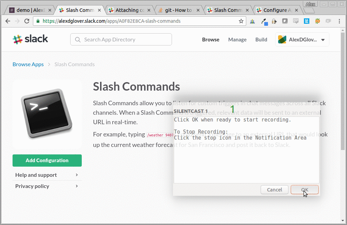
Task: Click the URL address bar
Action: (x=139, y=21)
